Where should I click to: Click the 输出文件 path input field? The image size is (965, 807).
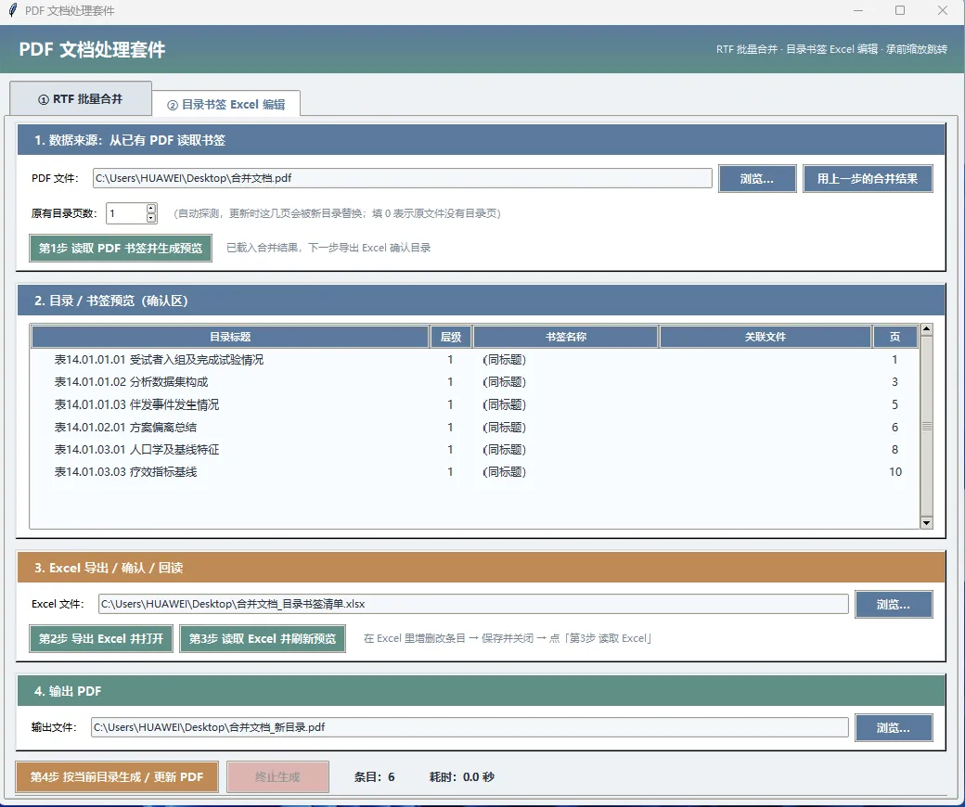point(470,727)
